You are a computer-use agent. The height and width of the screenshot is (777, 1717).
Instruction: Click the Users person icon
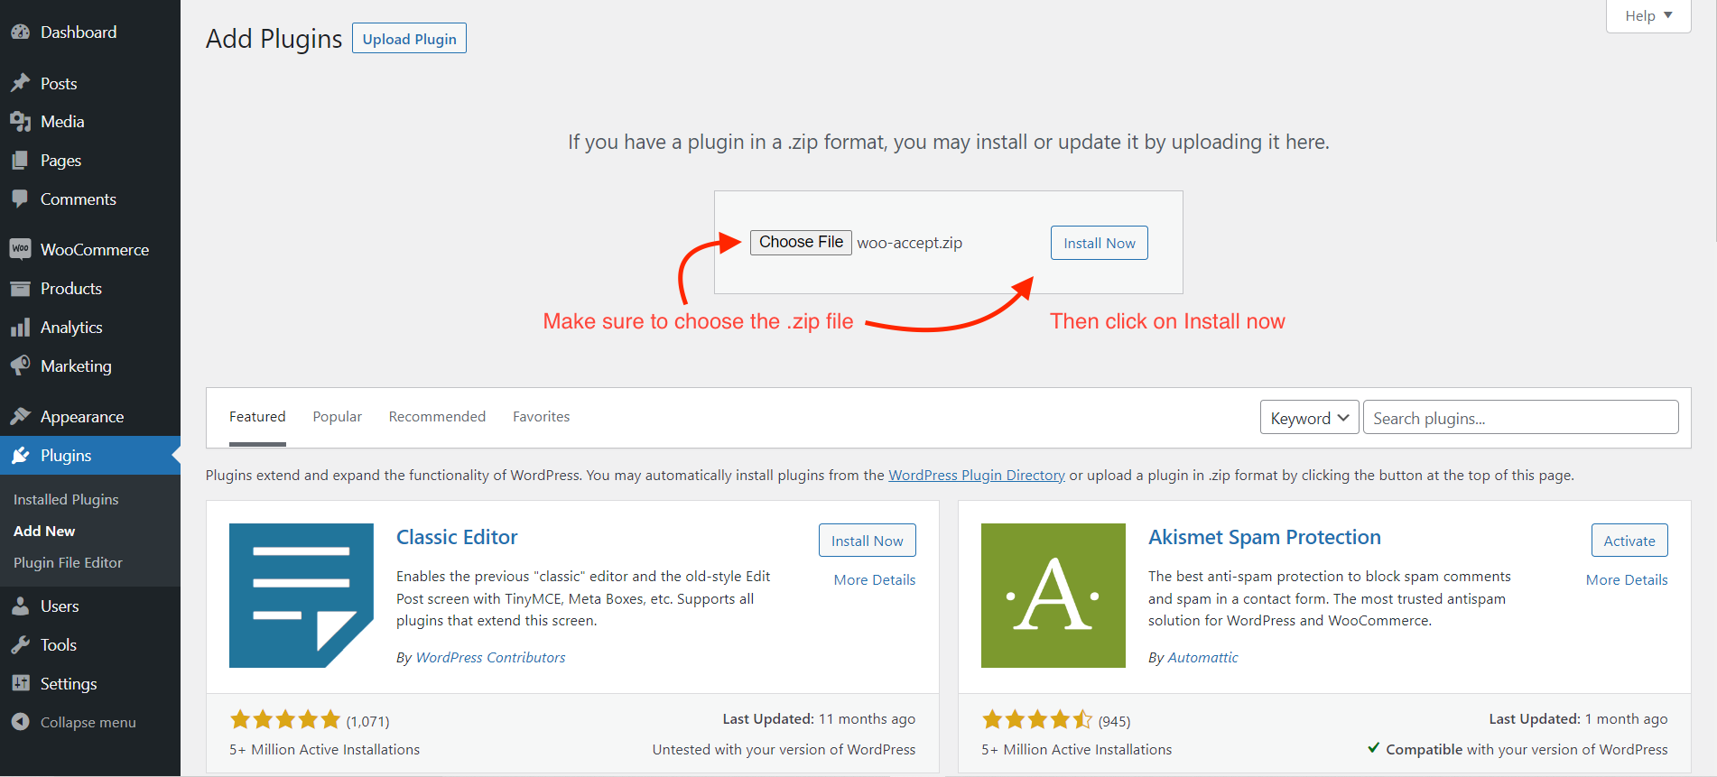click(x=20, y=606)
